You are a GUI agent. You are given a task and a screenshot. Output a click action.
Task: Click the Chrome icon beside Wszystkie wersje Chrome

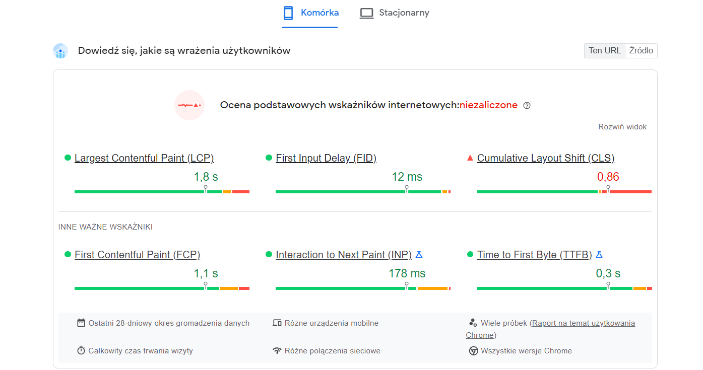pyautogui.click(x=474, y=351)
